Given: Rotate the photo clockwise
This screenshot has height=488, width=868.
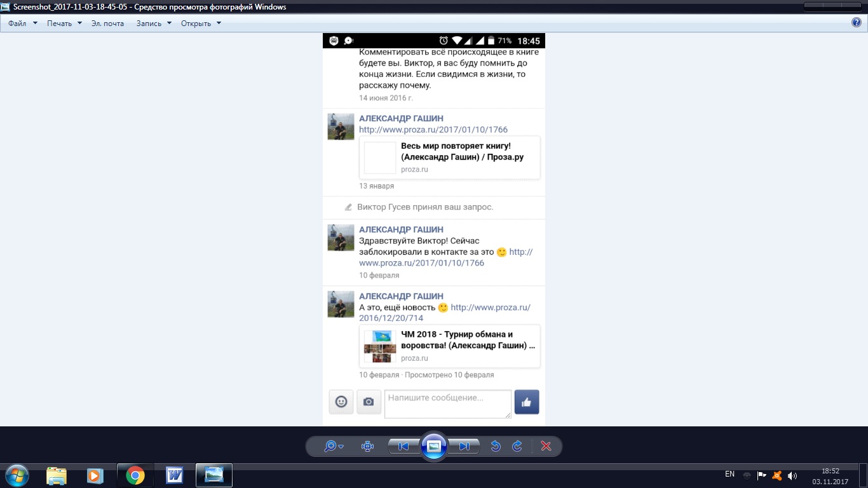Looking at the screenshot, I should [517, 446].
